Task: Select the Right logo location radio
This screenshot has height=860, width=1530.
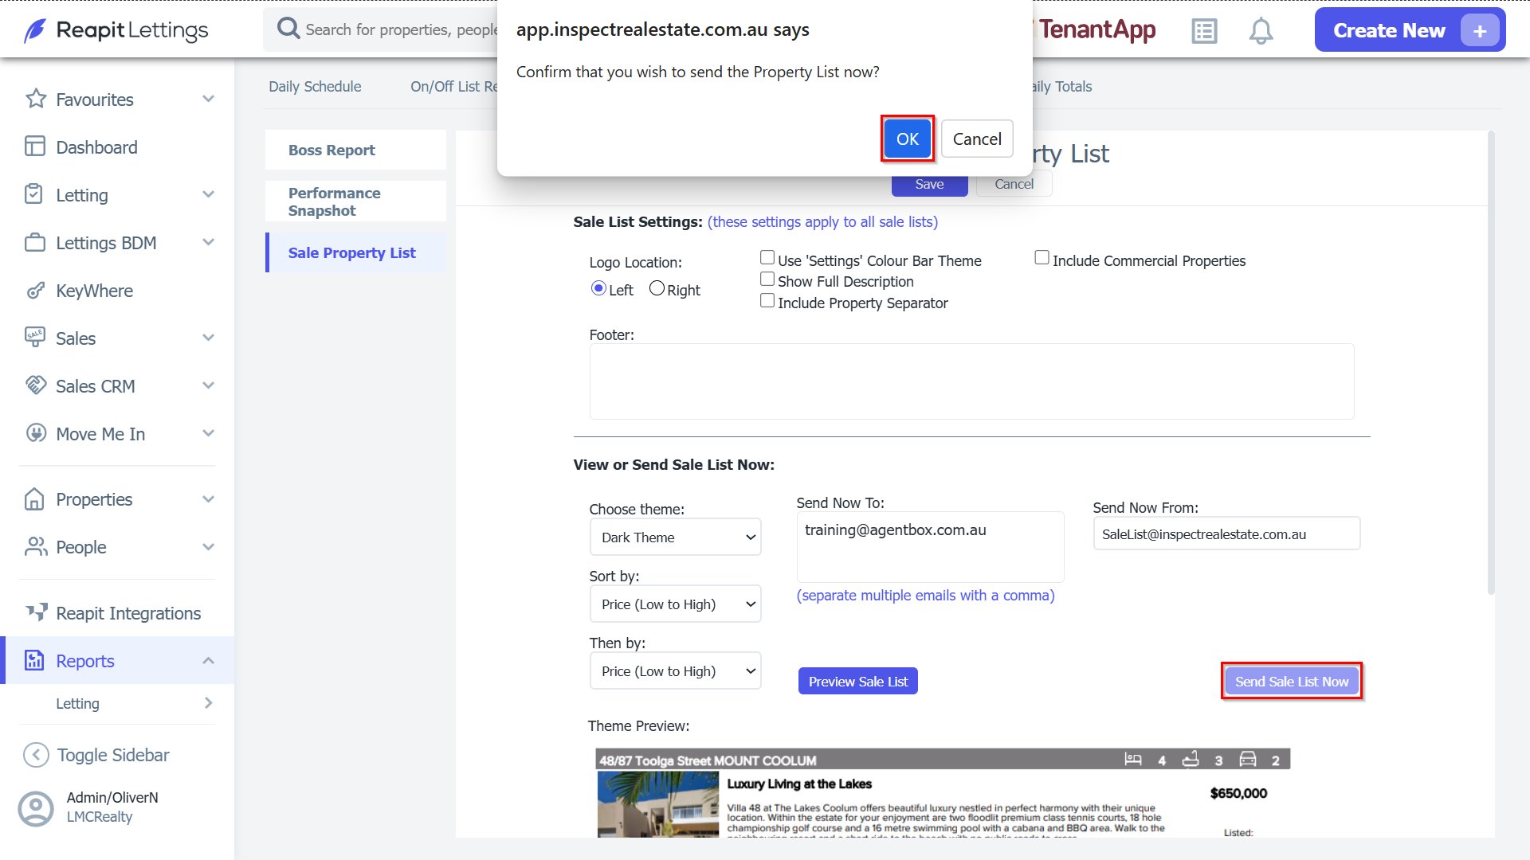Action: [657, 288]
